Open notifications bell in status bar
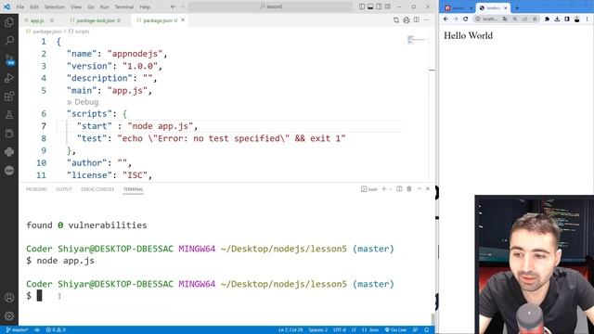594x334 pixels. [x=427, y=330]
